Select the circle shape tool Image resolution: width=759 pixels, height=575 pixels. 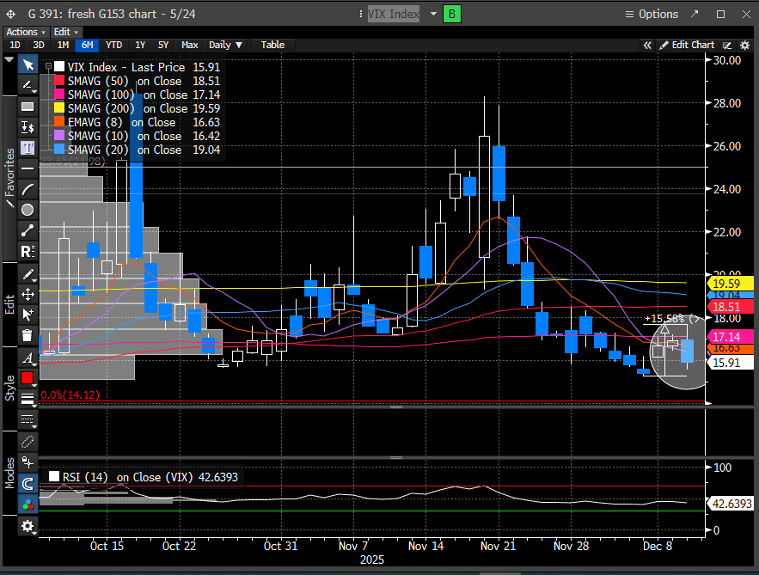pos(28,210)
